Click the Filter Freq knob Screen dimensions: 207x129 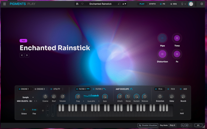coord(78,97)
